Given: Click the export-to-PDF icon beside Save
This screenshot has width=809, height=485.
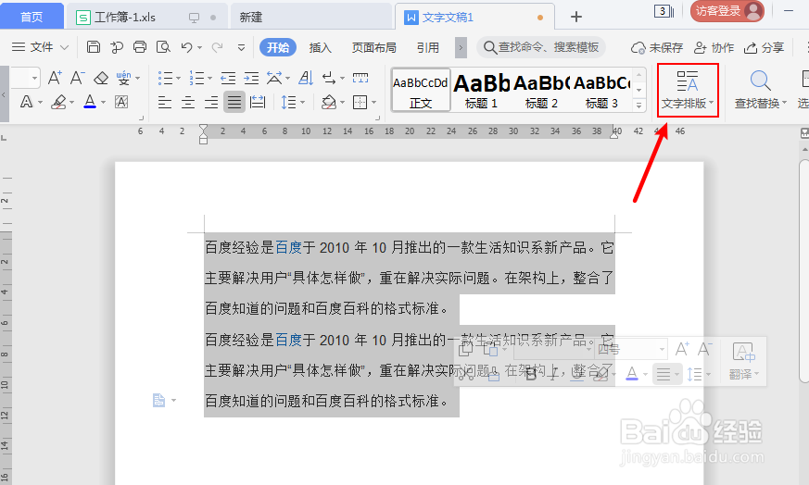Looking at the screenshot, I should coord(117,47).
